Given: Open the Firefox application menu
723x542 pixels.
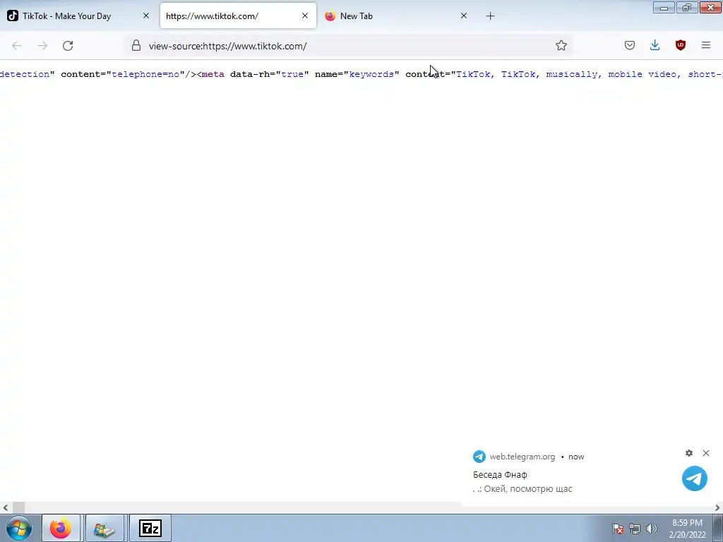Looking at the screenshot, I should tap(706, 45).
